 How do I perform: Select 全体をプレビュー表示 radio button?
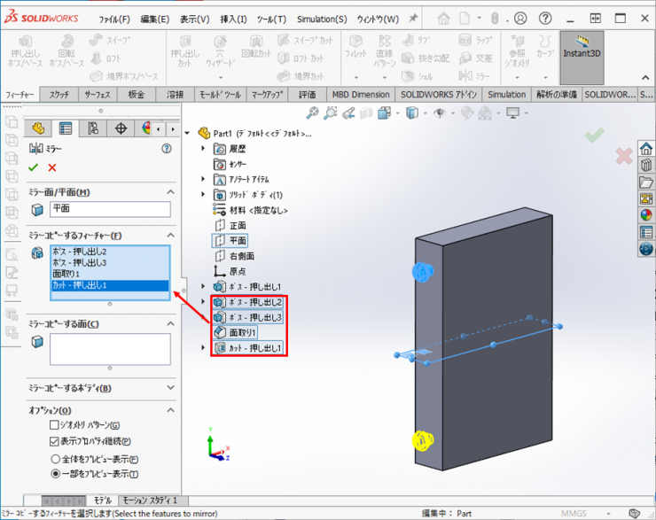pyautogui.click(x=55, y=459)
